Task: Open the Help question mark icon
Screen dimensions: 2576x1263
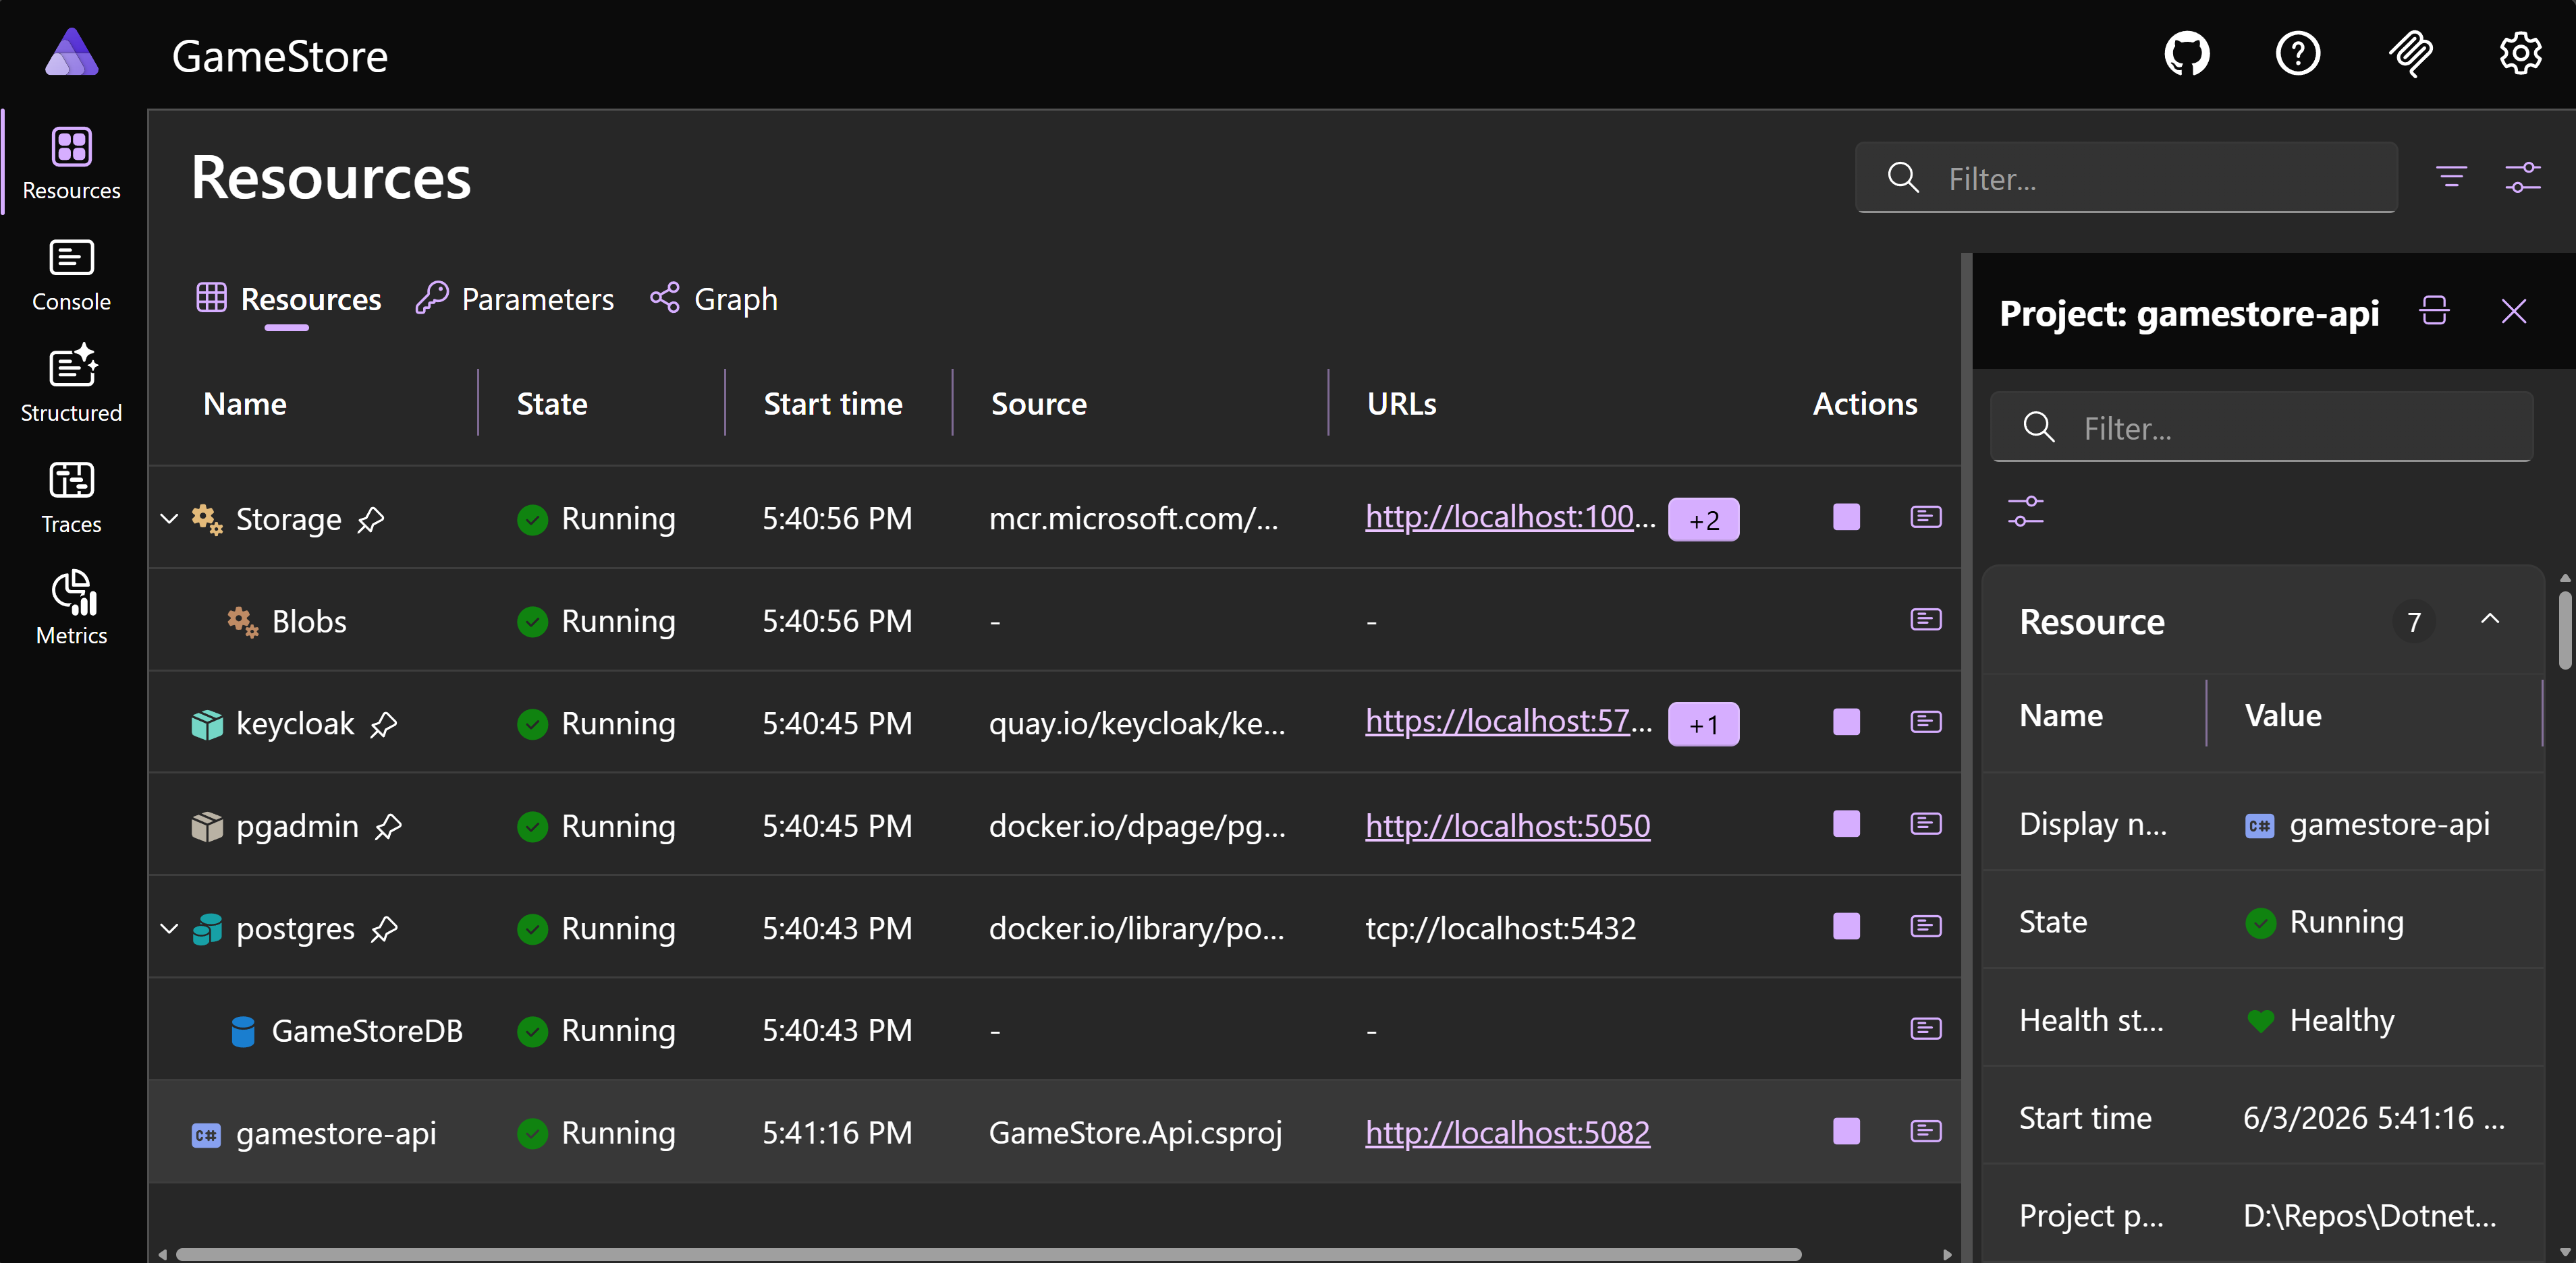Action: [2298, 54]
